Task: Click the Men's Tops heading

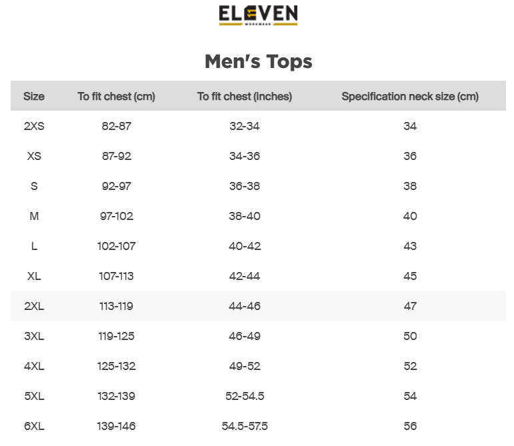Action: (x=258, y=62)
